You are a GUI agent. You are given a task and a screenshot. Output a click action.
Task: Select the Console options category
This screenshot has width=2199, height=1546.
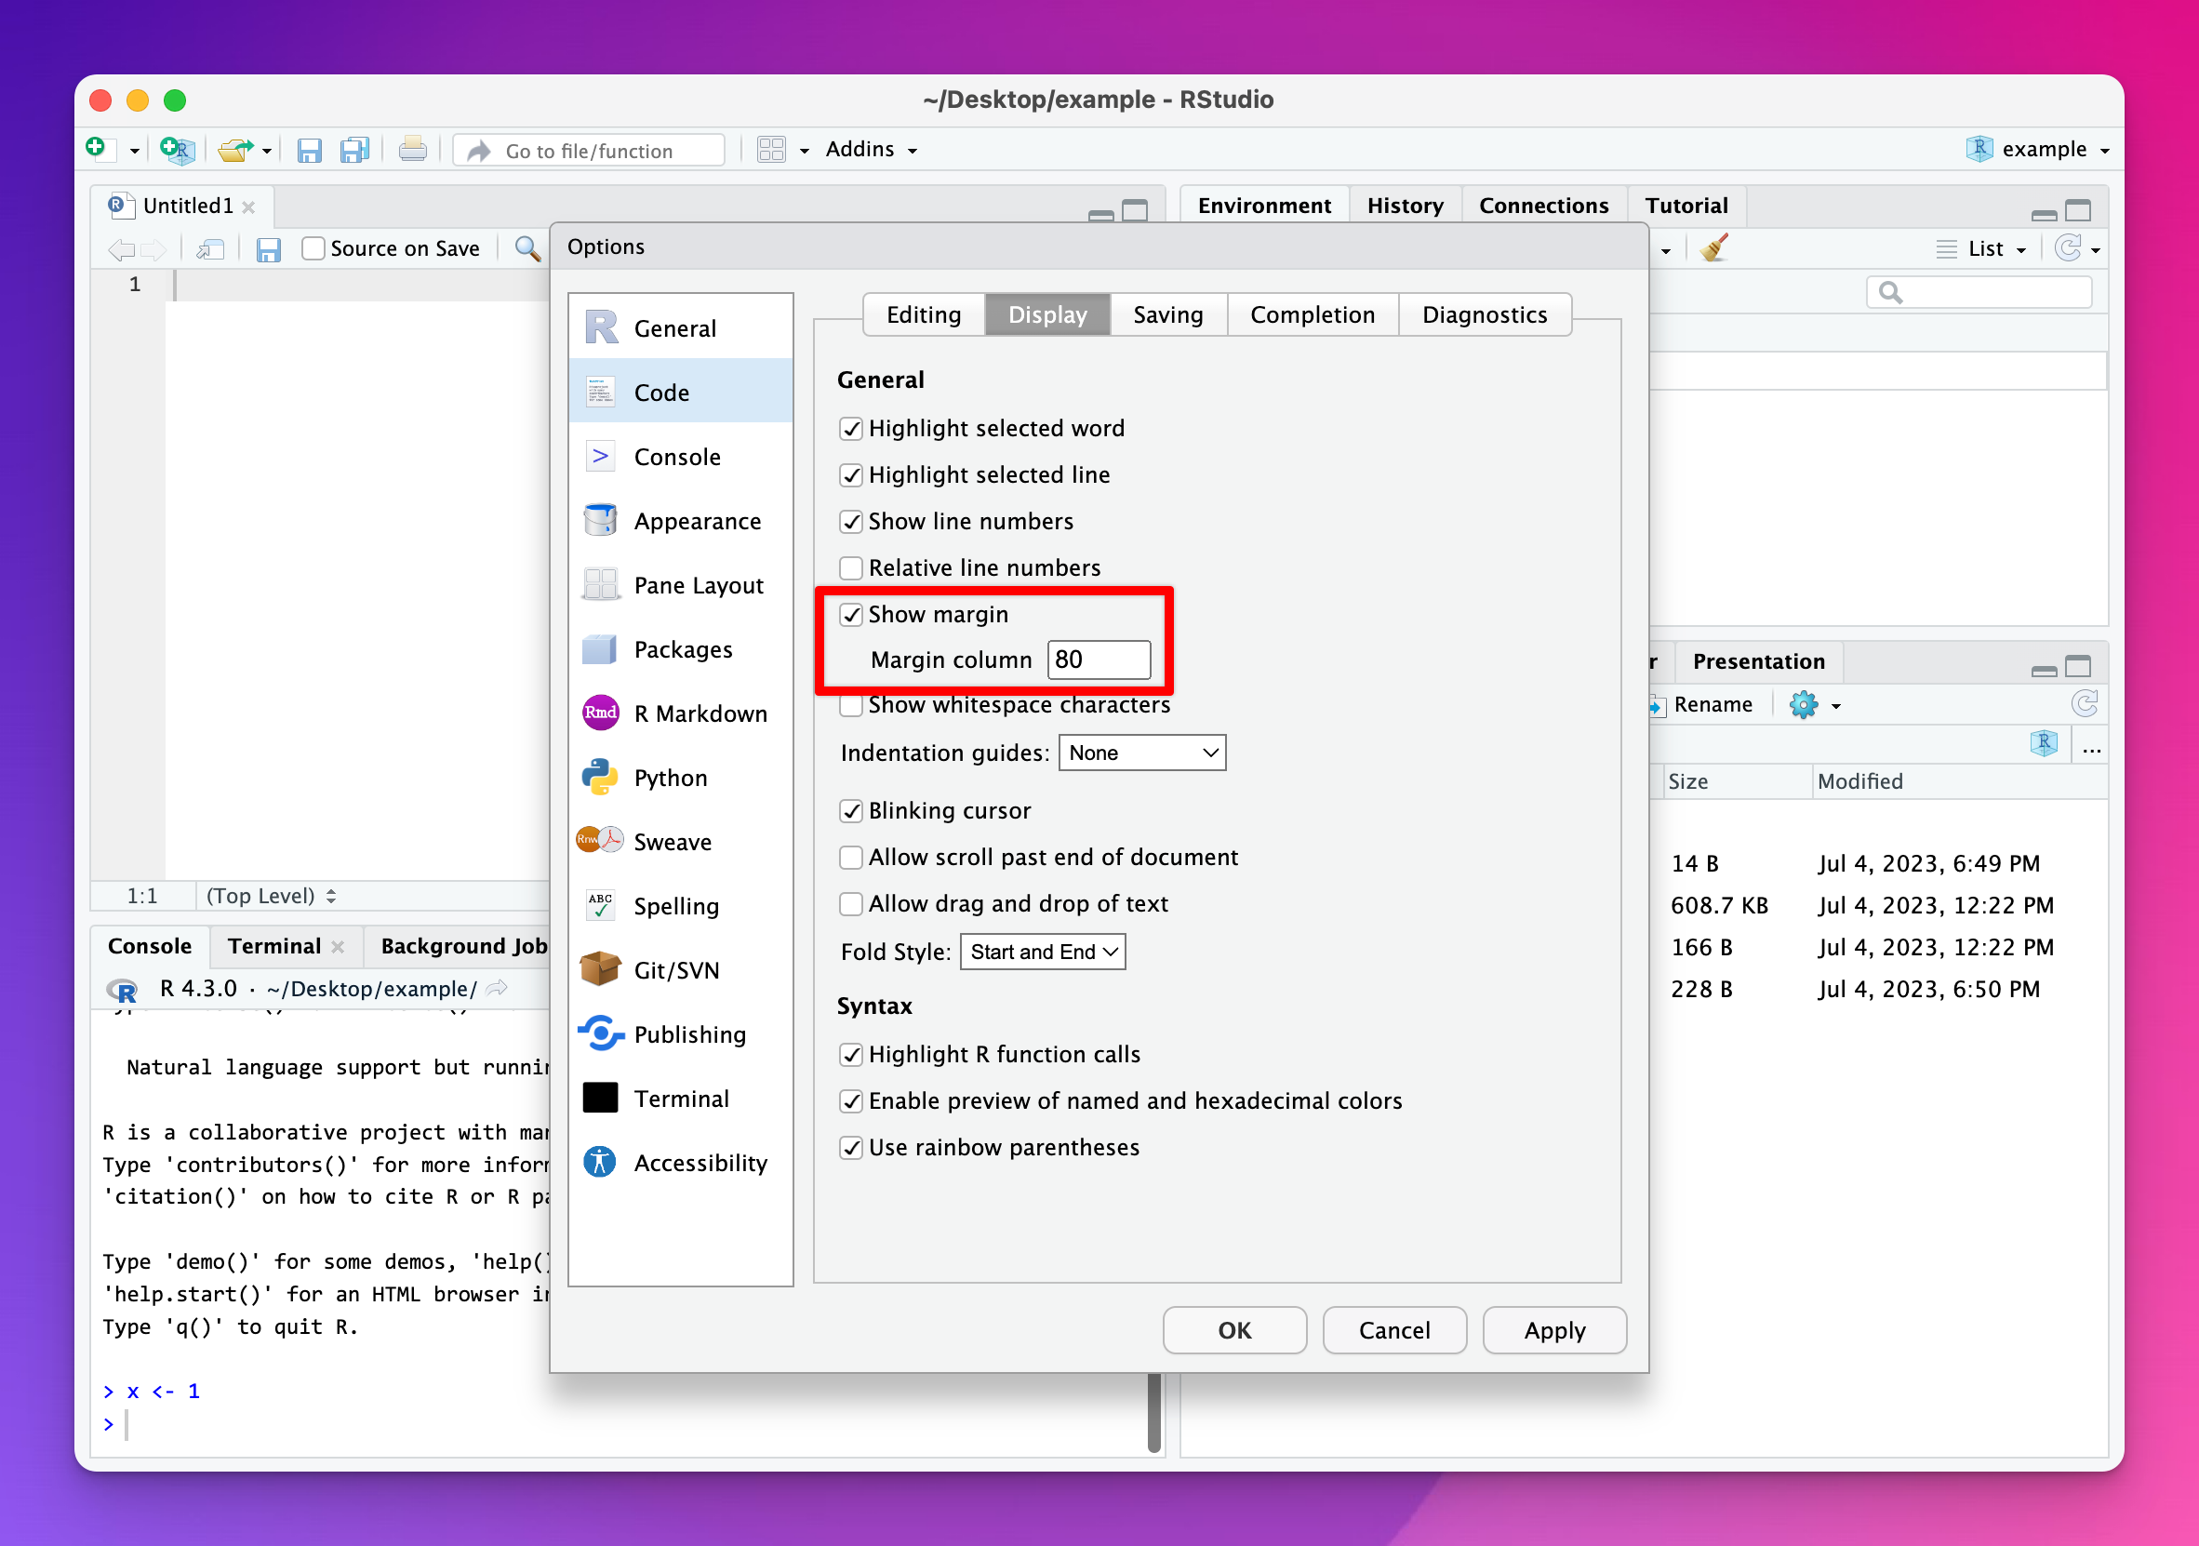click(680, 457)
